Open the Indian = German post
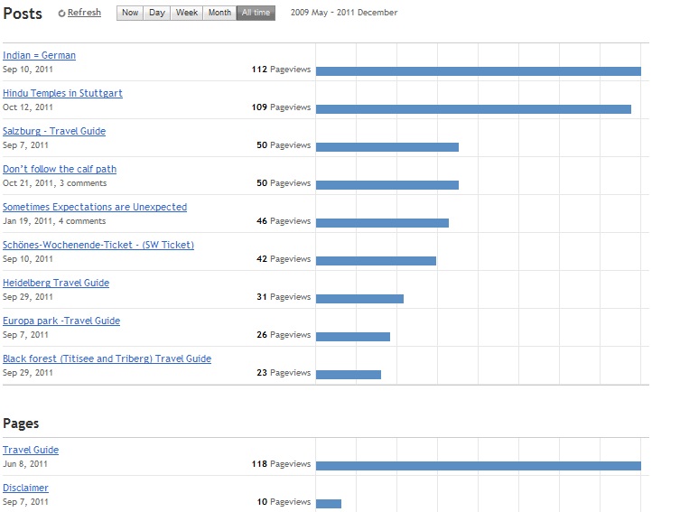 39,55
